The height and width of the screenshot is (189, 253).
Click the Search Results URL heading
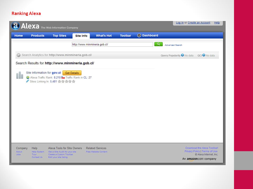(x=69, y=63)
